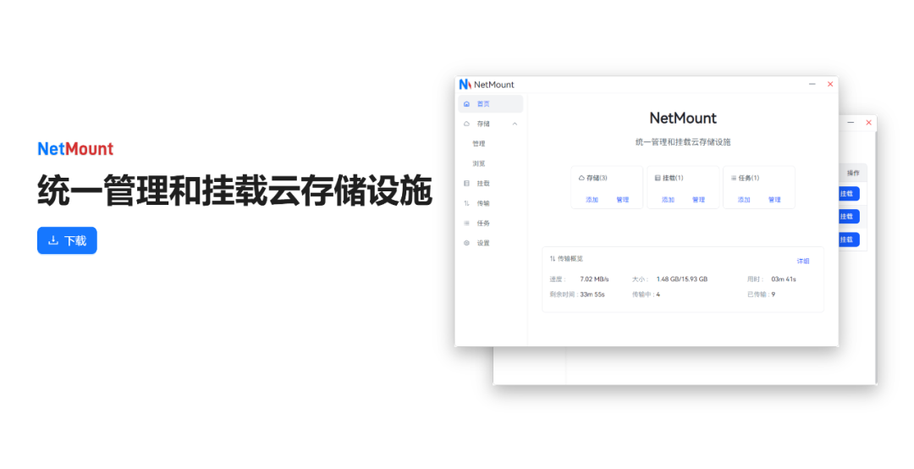This screenshot has height=469, width=914.
Task: Click the remaining time value 33m 55s
Action: pos(592,295)
